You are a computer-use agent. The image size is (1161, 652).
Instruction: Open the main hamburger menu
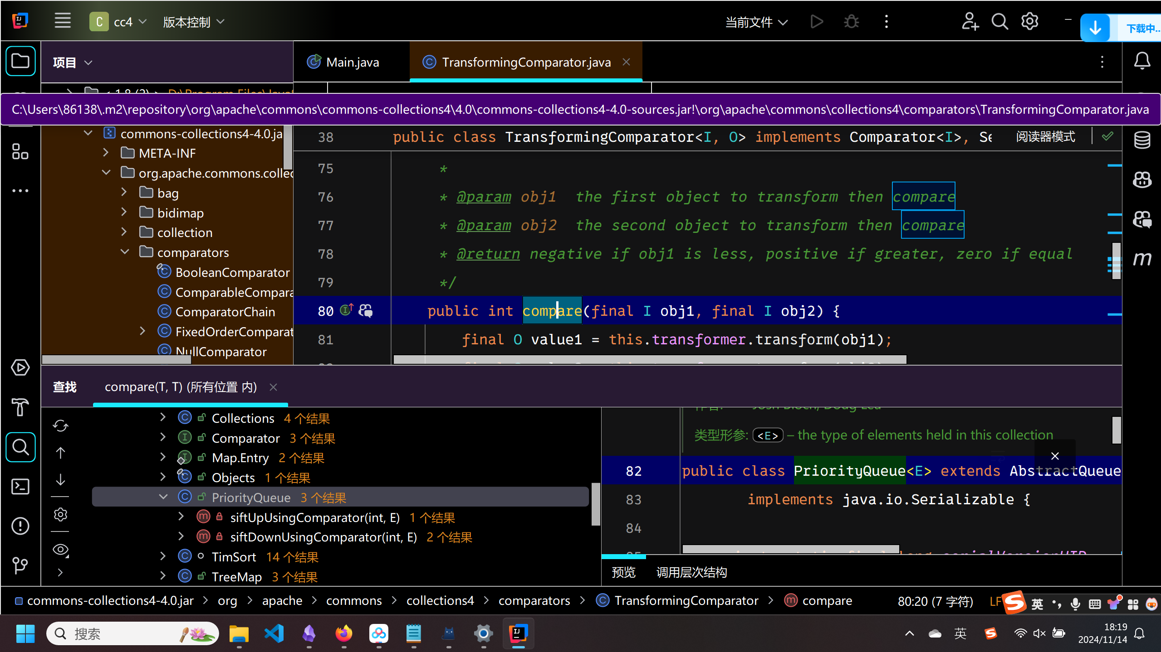[x=63, y=21]
